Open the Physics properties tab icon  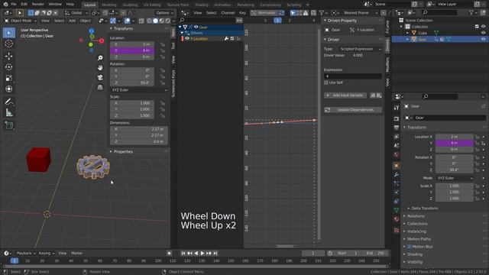pyautogui.click(x=397, y=192)
